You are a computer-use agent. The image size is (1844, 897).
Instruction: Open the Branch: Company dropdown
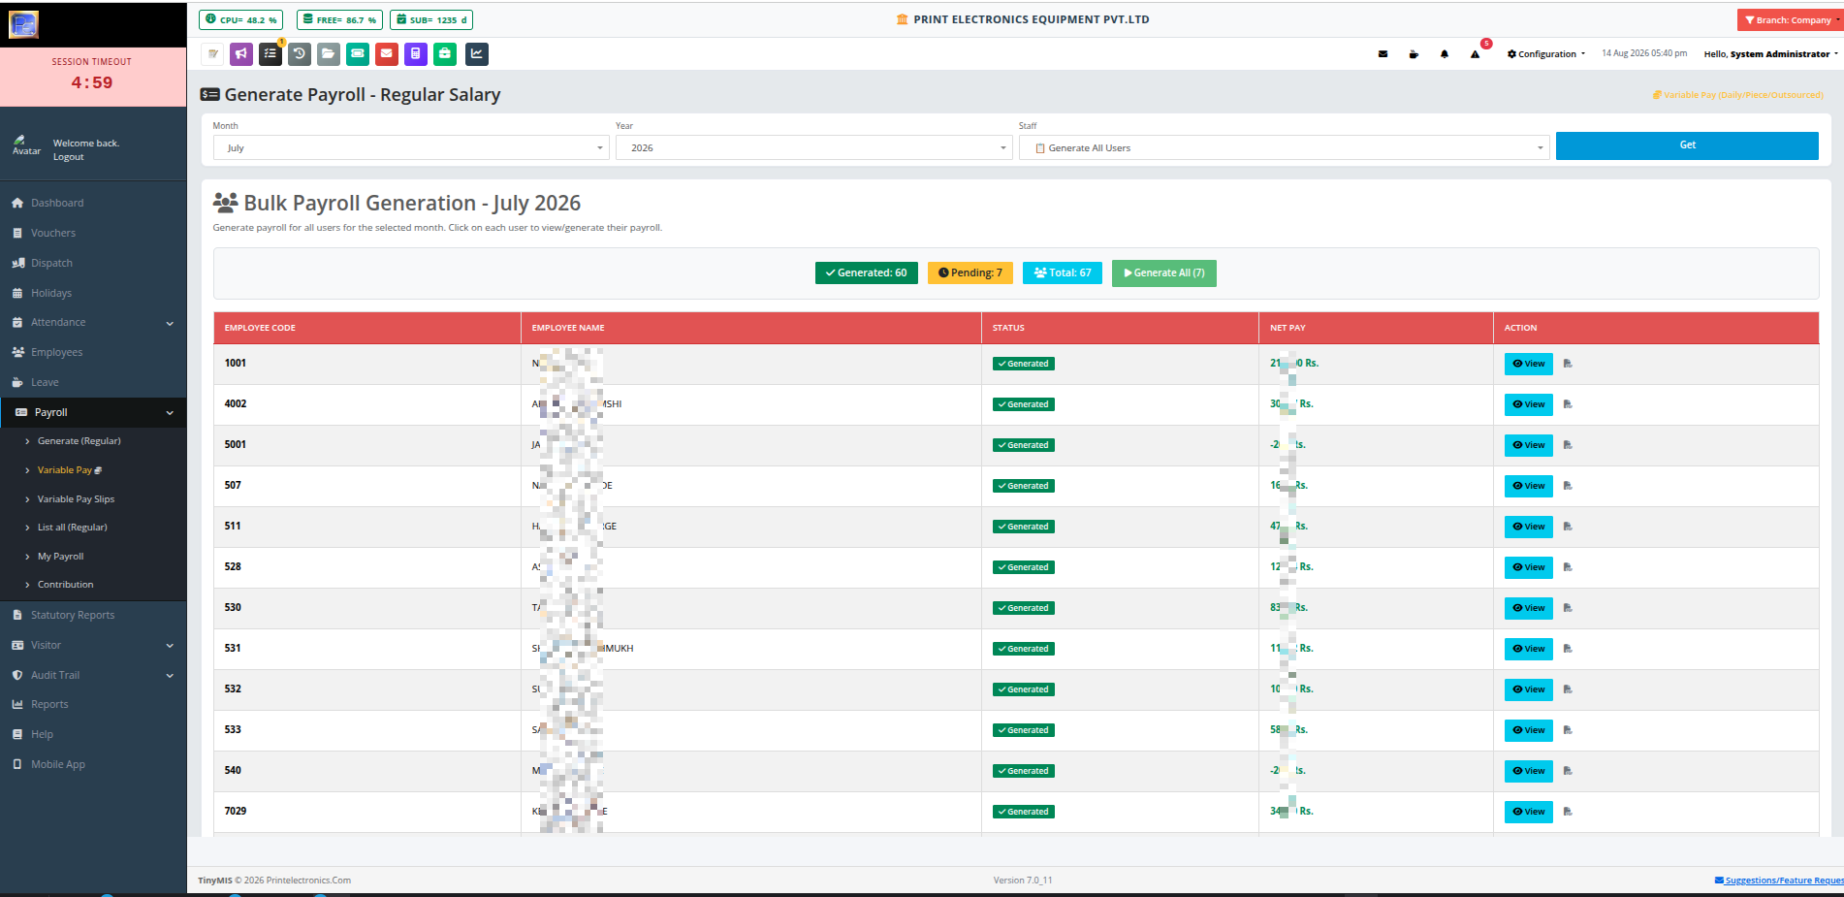coord(1791,19)
